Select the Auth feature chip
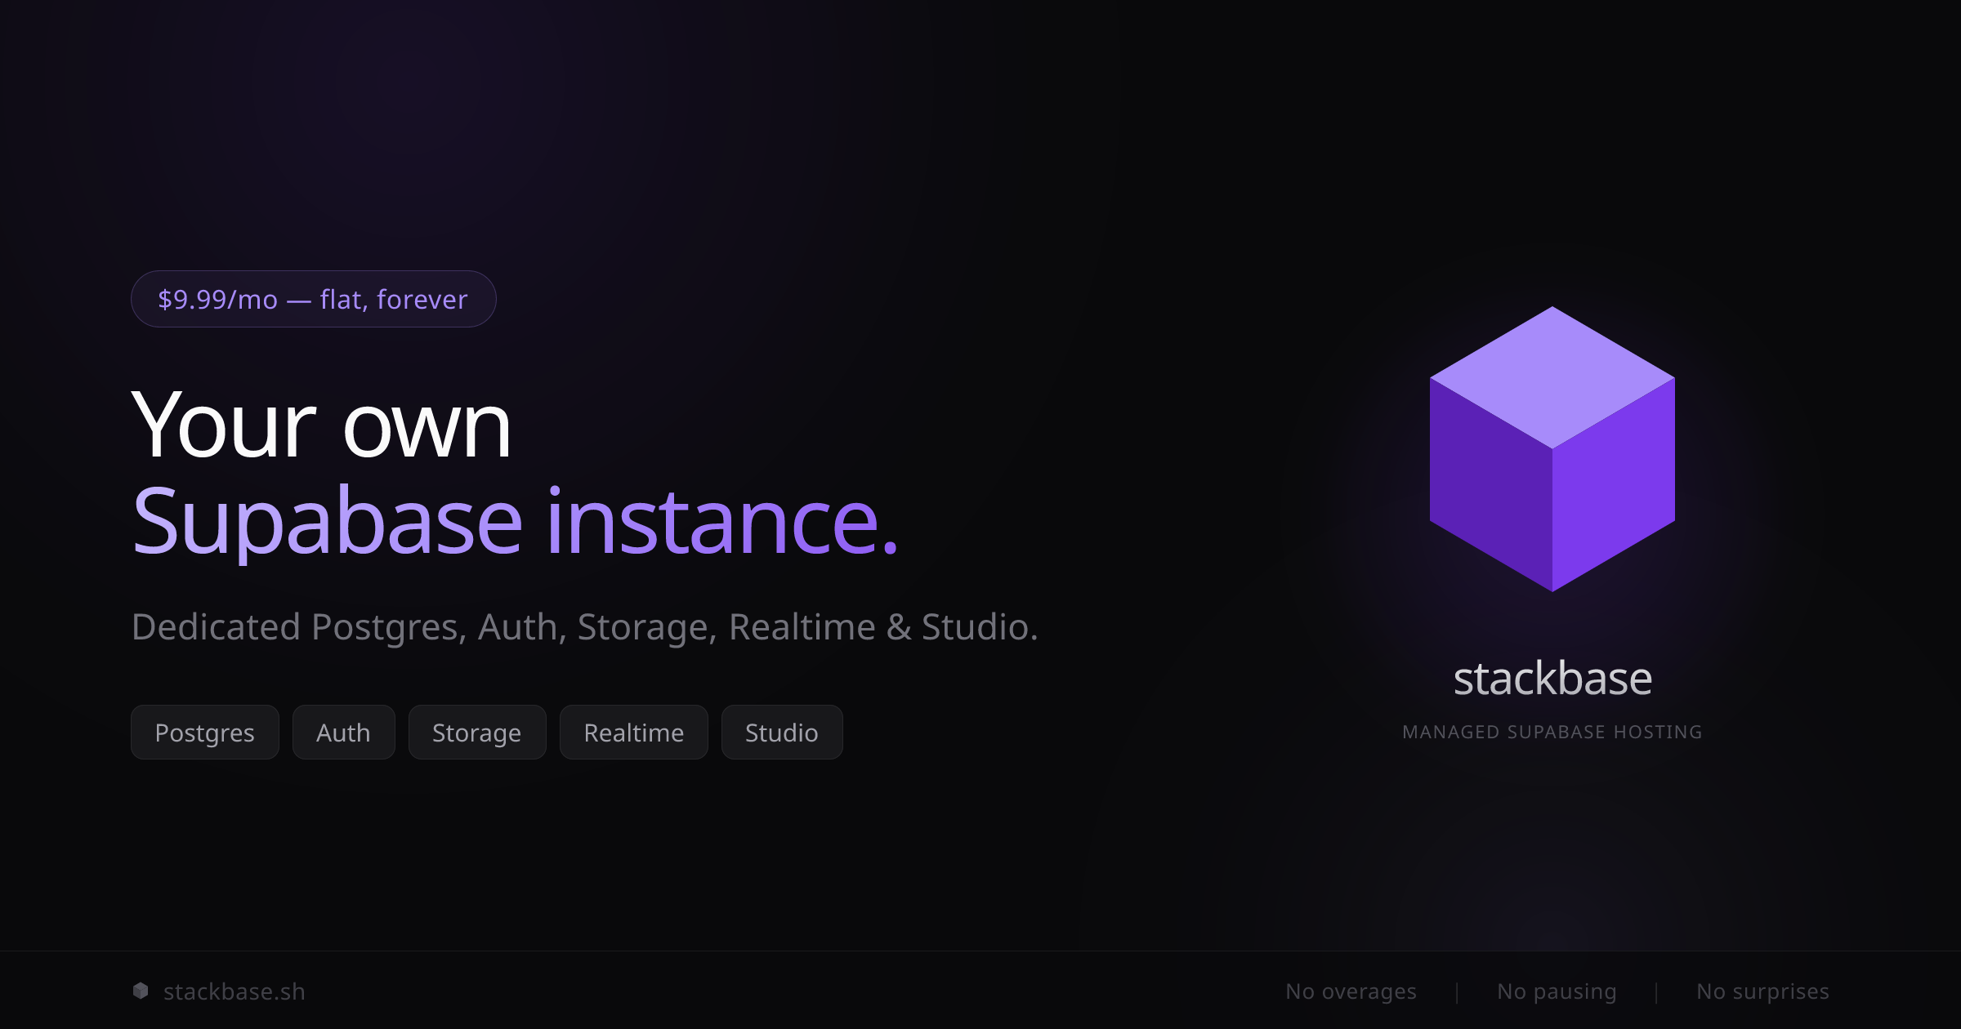The width and height of the screenshot is (1961, 1029). (x=343, y=732)
